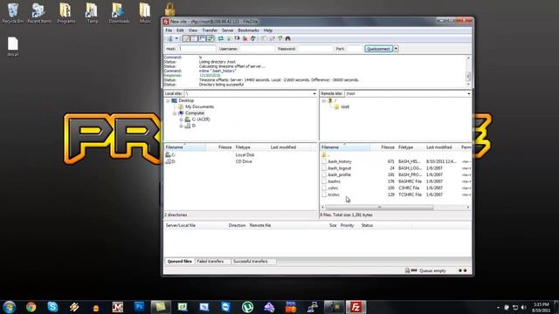Sort the remote list by Filesize column
This screenshot has width=559, height=314.
coord(383,147)
